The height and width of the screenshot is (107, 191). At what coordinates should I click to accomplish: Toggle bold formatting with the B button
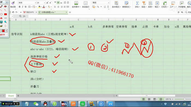pyautogui.click(x=19, y=7)
